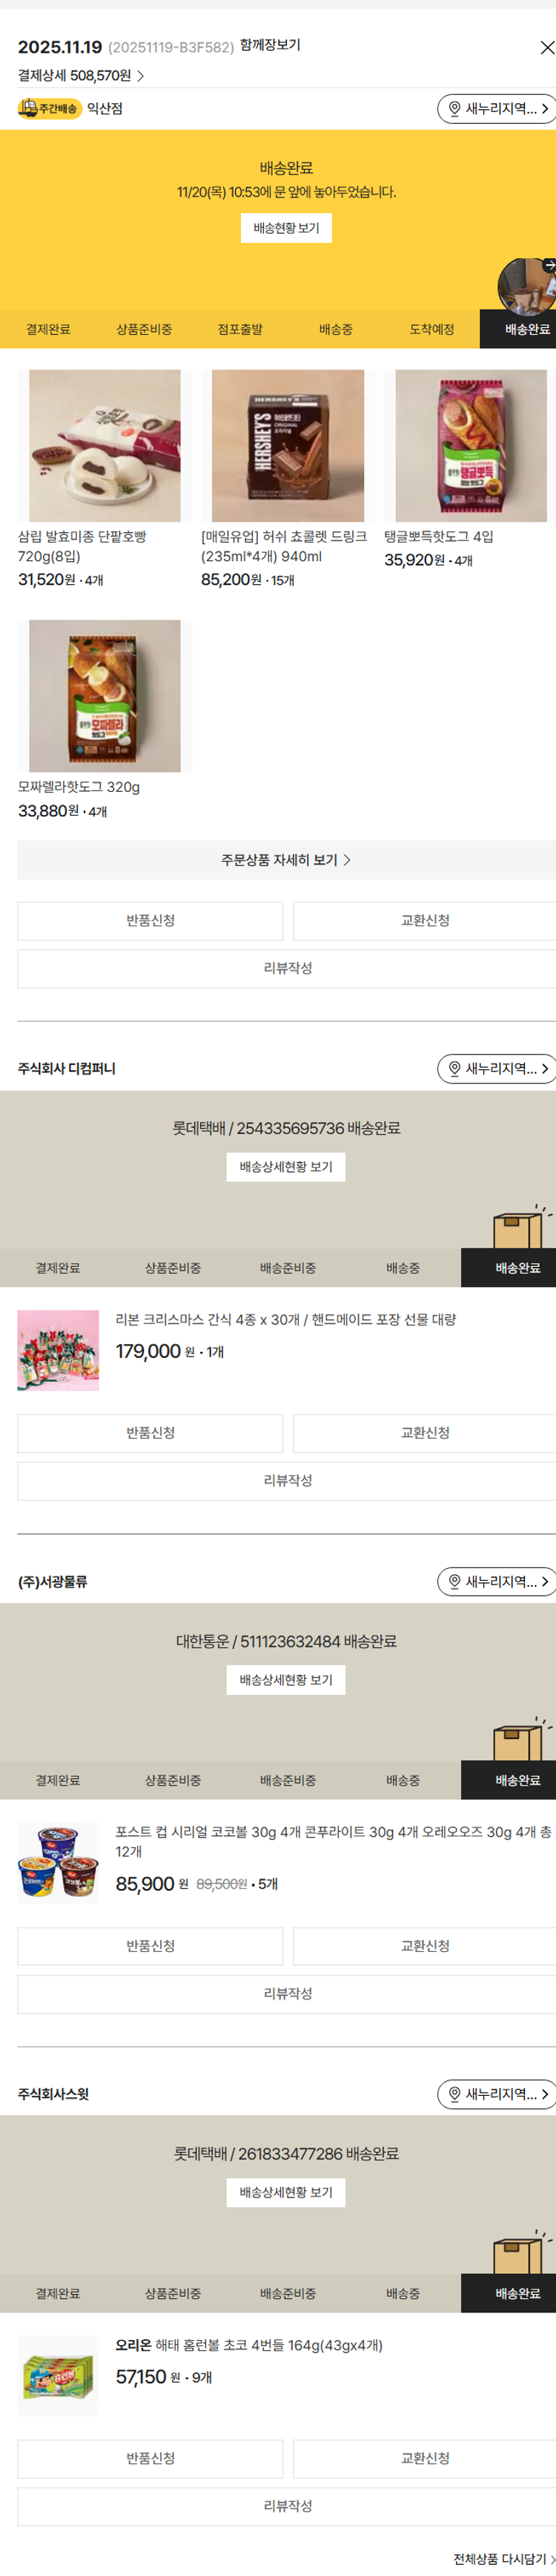Click 배송현황 보기 button in yellow banner
The width and height of the screenshot is (556, 2576).
[285, 228]
